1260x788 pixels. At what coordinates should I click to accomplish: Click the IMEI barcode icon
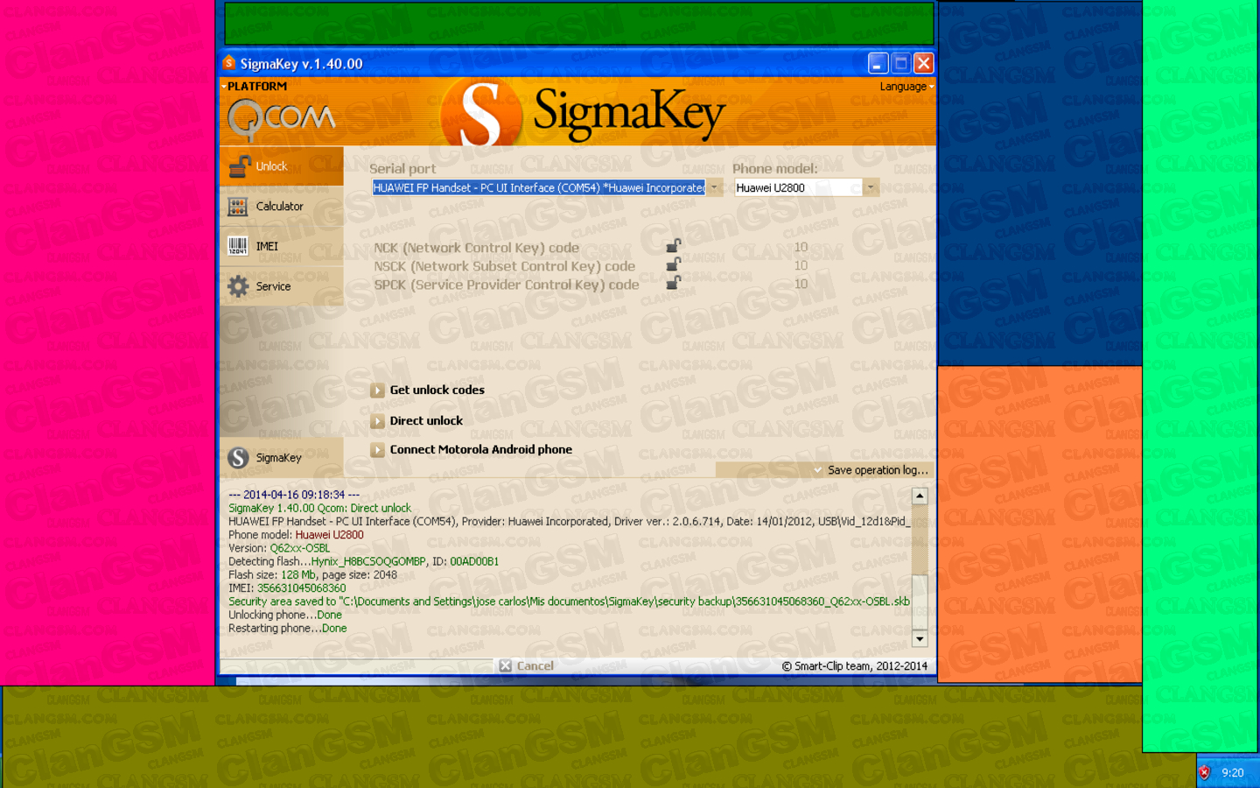click(x=238, y=246)
